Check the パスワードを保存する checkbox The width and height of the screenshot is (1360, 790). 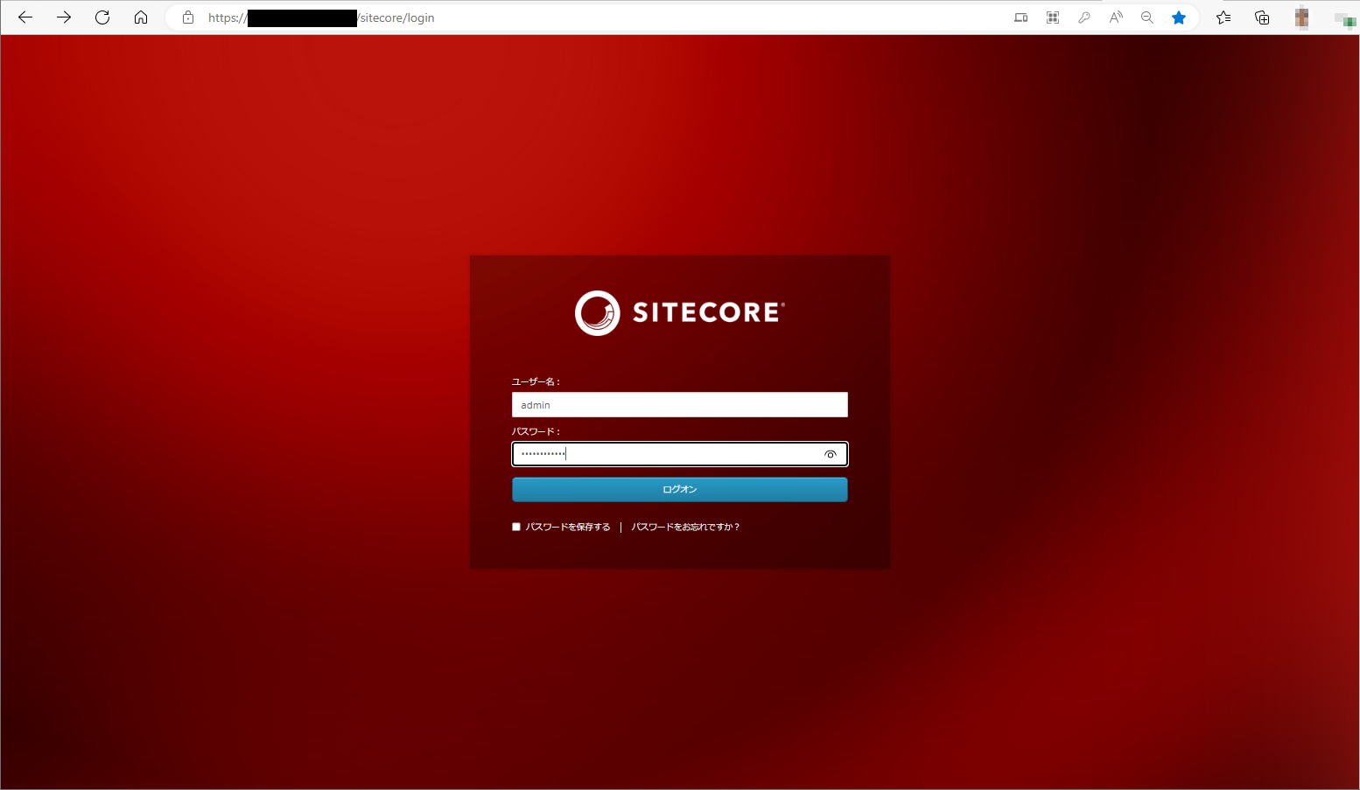pyautogui.click(x=516, y=527)
